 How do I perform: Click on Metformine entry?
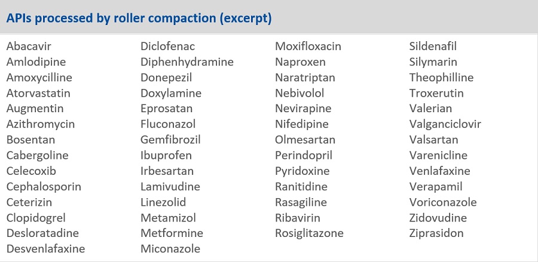coord(172,233)
